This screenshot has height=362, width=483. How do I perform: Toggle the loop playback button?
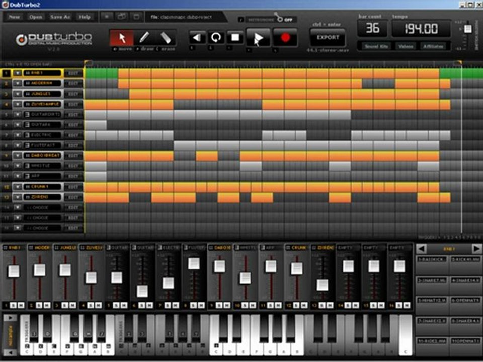pyautogui.click(x=216, y=38)
